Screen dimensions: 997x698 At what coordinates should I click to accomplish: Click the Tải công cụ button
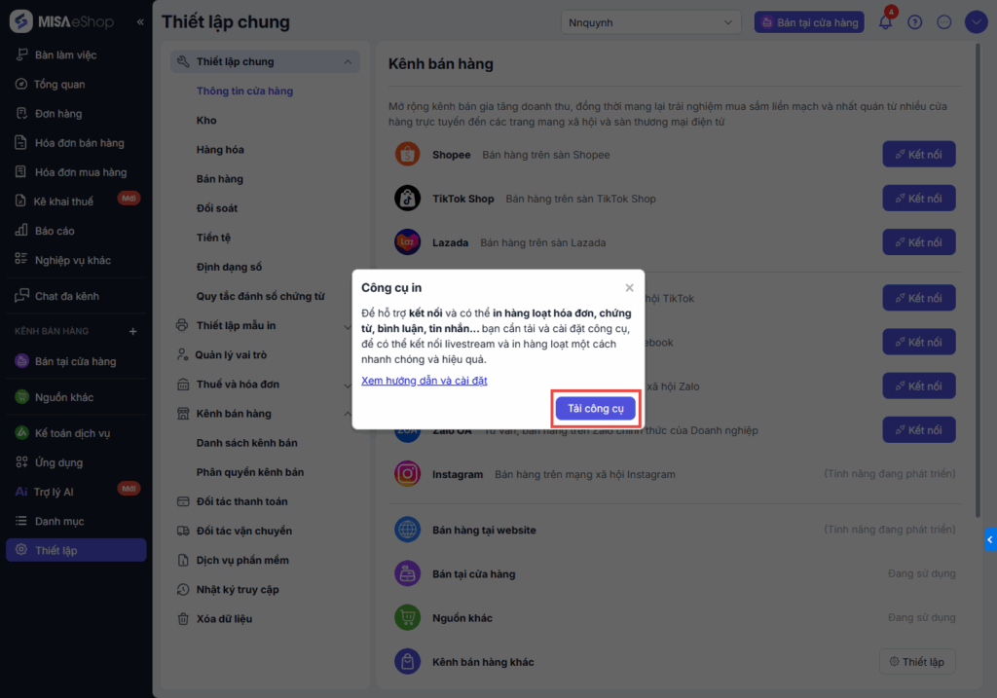click(596, 409)
